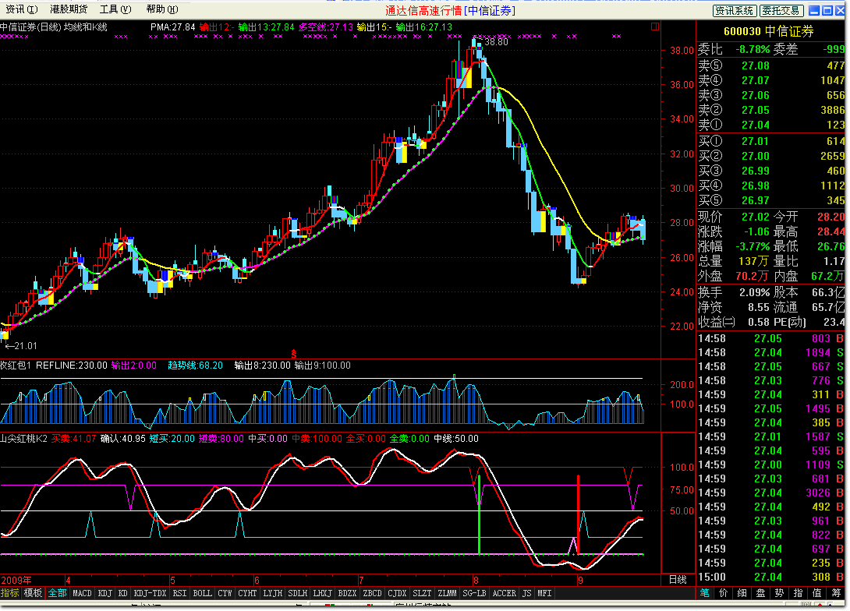The image size is (850, 611).
Task: Select the 指标 tab
Action: coord(10,593)
